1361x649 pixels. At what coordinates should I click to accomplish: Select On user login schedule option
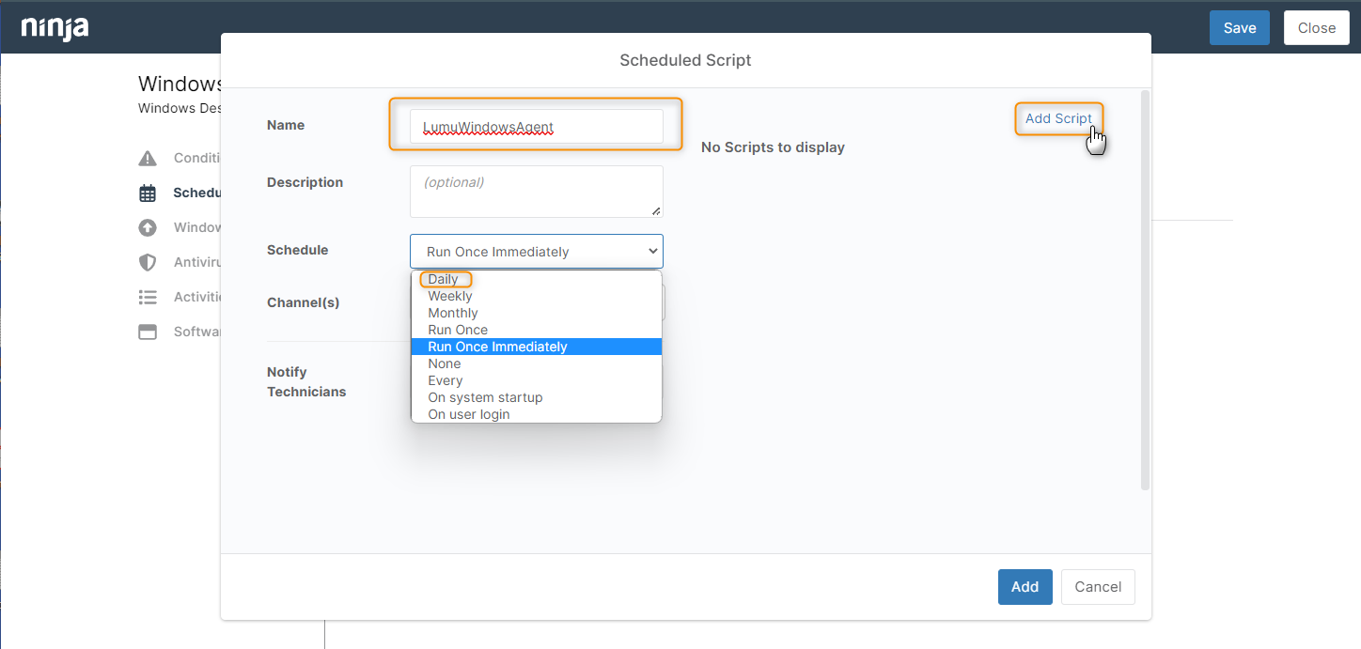click(468, 414)
